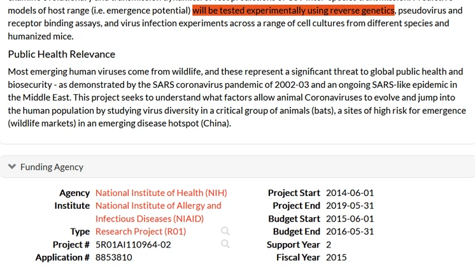Click the Budget End date 2016-05-31

coord(350,232)
